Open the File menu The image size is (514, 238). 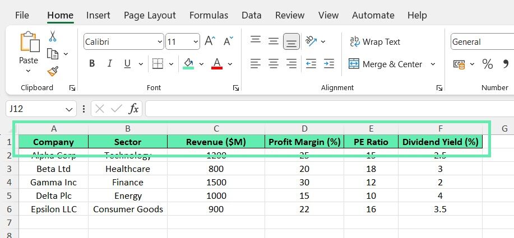coord(22,15)
